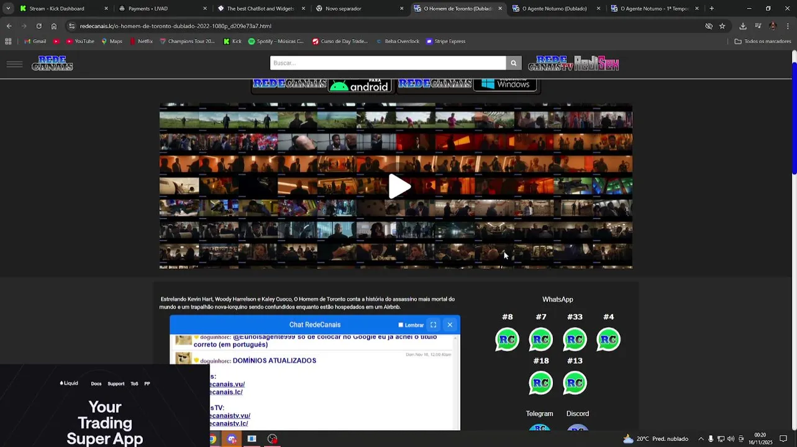The width and height of the screenshot is (797, 447).
Task: Switch to O Agente Noturno (Dublado) tab
Action: [x=555, y=9]
